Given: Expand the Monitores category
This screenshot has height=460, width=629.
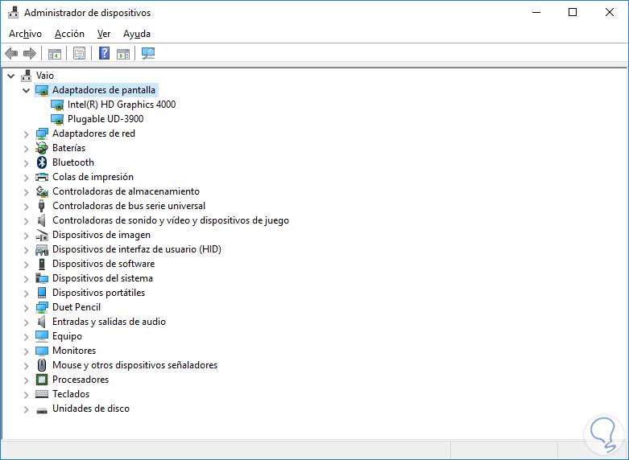Looking at the screenshot, I should point(26,351).
